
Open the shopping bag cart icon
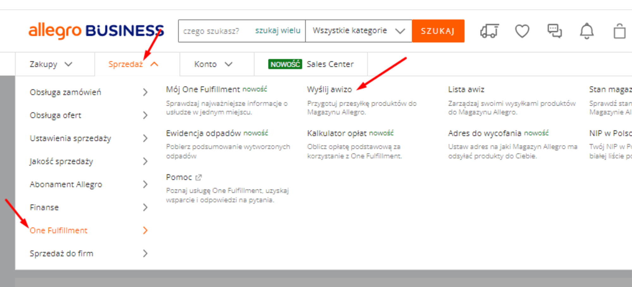619,31
